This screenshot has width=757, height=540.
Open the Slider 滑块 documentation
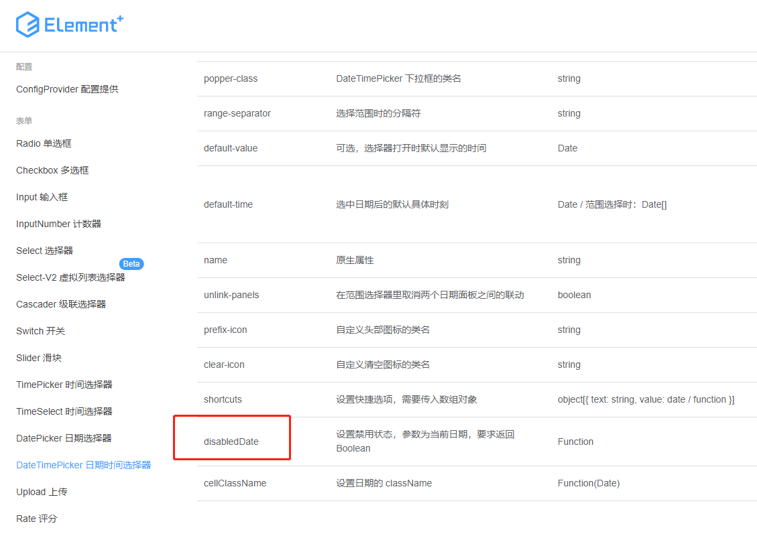[38, 357]
